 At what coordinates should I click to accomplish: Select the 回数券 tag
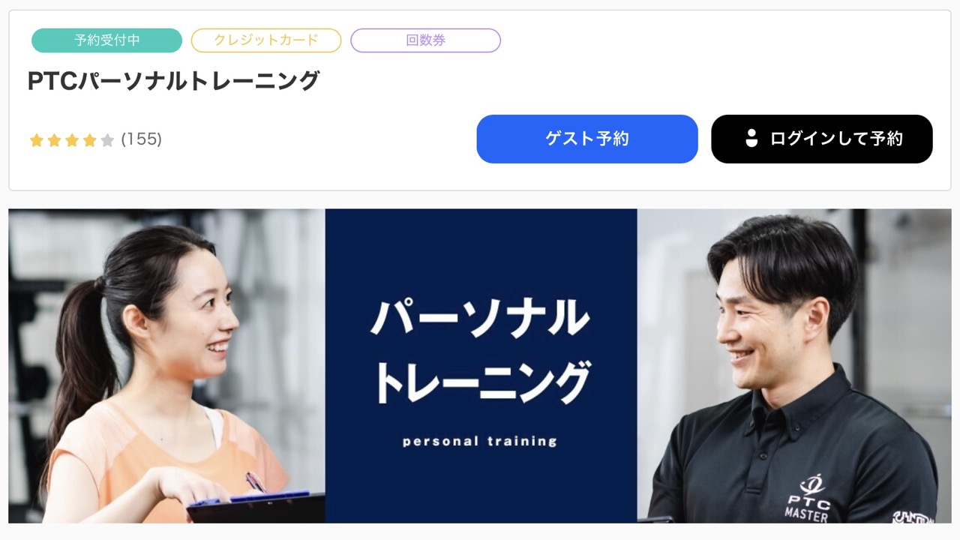pos(425,40)
